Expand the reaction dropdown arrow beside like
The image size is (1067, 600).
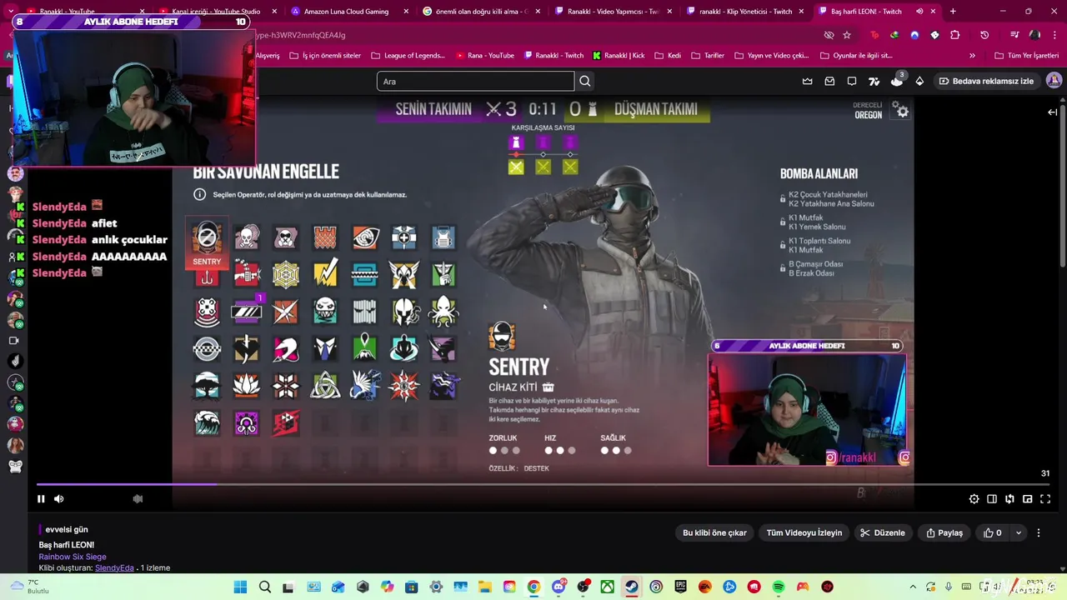[1018, 532]
